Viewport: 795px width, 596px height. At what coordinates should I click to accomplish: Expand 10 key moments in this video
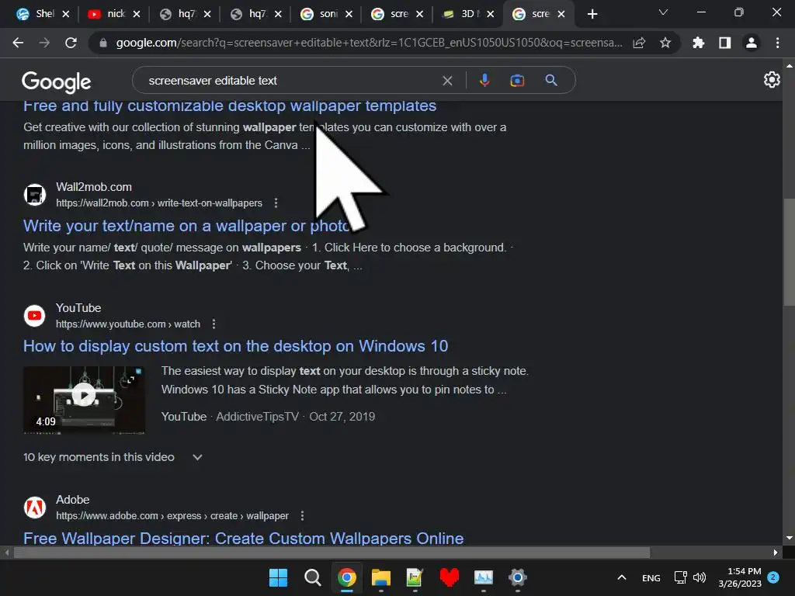pos(113,457)
